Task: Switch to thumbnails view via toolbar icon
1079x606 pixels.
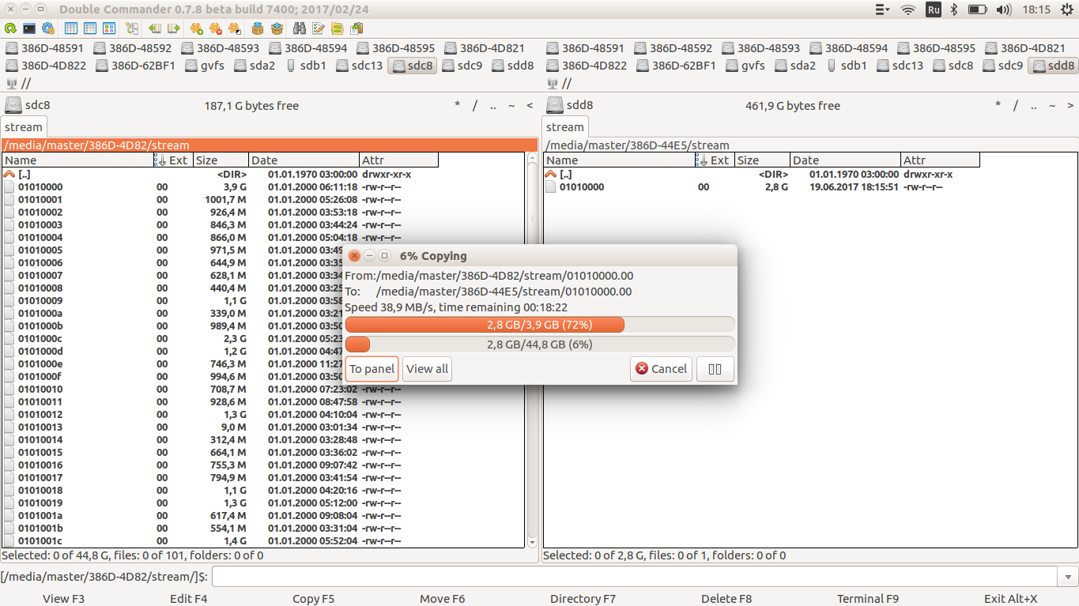Action: (109, 28)
